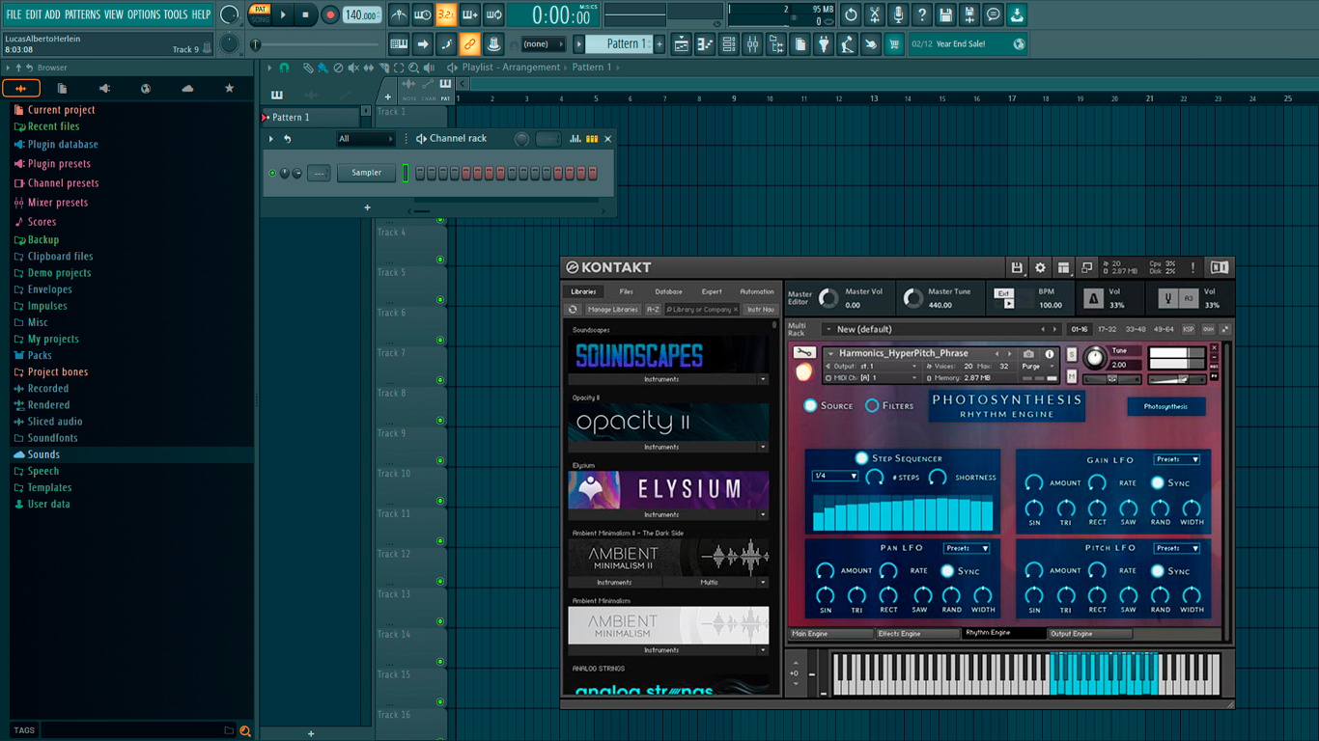Open the plugin picker plug icon
The width and height of the screenshot is (1319, 741).
823,44
